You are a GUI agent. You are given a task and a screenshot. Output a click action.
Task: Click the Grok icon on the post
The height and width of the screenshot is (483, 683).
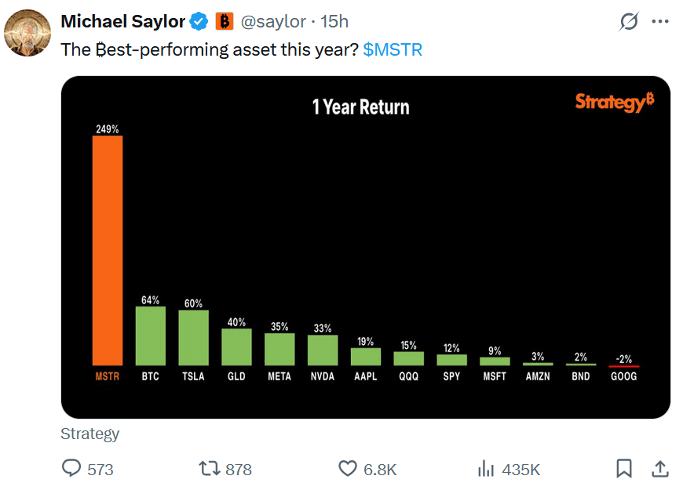click(x=628, y=21)
